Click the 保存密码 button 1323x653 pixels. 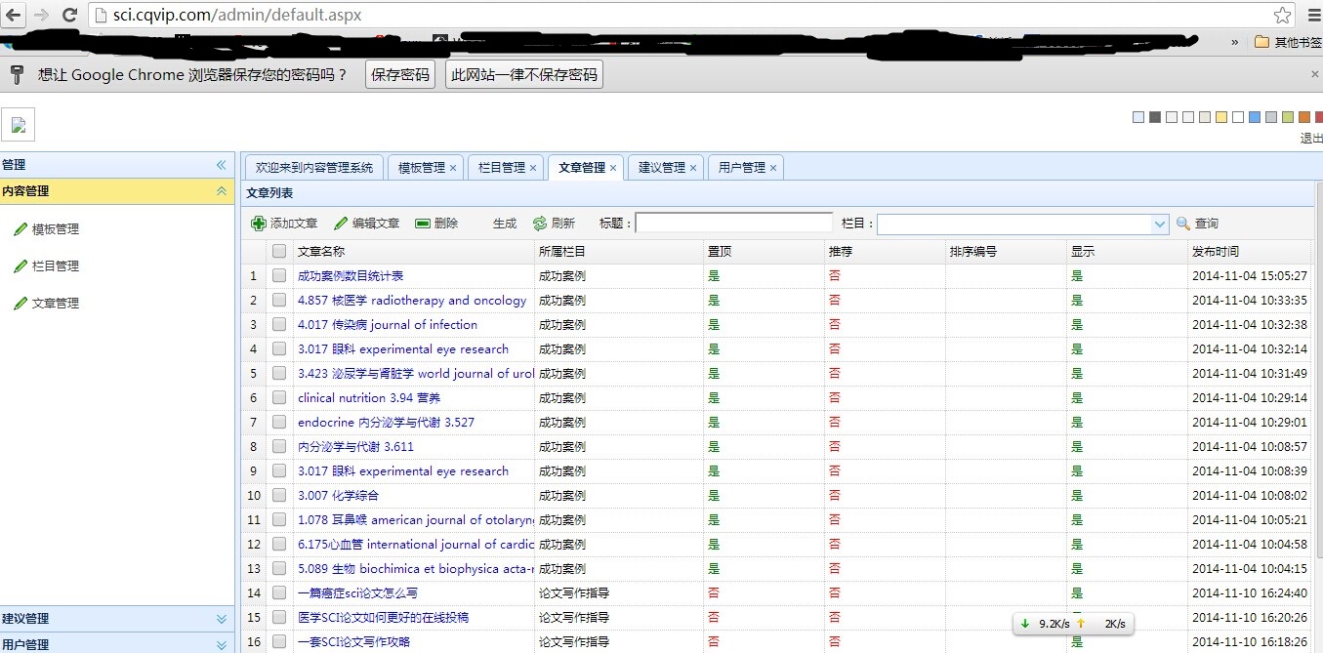(x=400, y=74)
